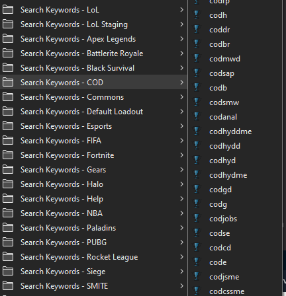Viewport: 286px width, 296px height.
Task: Click the trophy icon beside codjobs
Action: pos(197,219)
